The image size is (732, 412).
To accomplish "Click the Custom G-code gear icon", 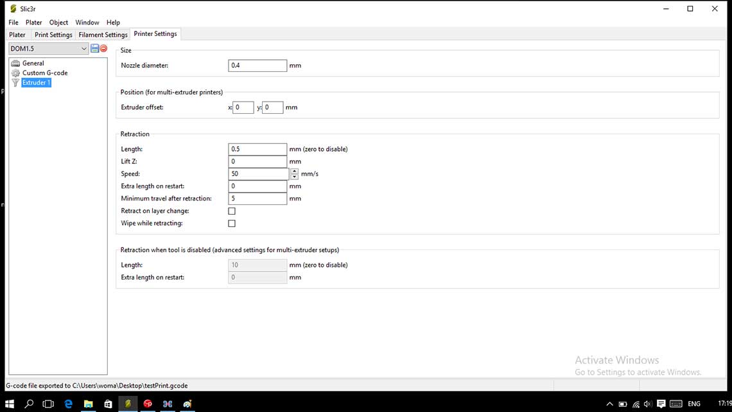I will coord(15,73).
